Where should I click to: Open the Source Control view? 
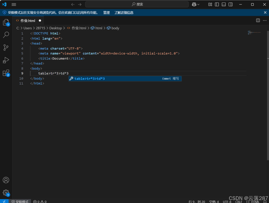[6, 47]
